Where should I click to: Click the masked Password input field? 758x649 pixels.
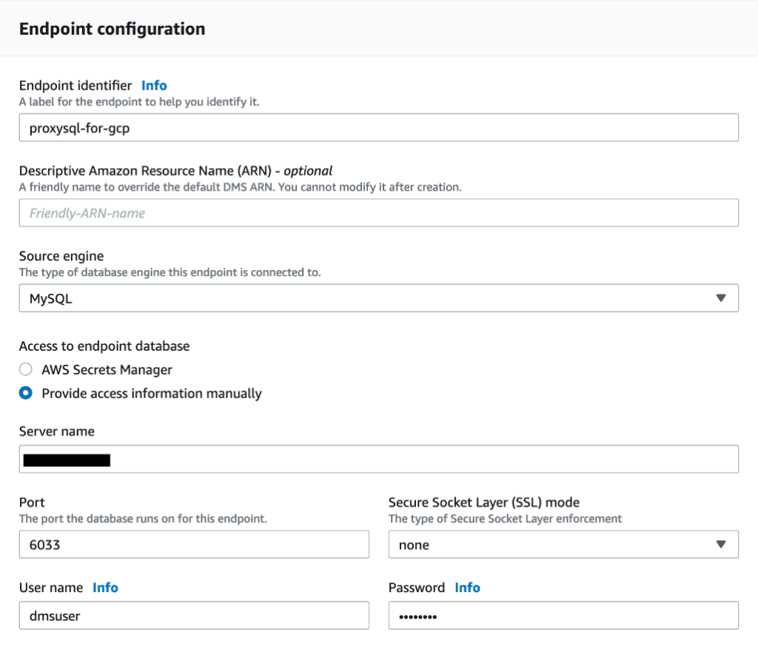[x=563, y=615]
